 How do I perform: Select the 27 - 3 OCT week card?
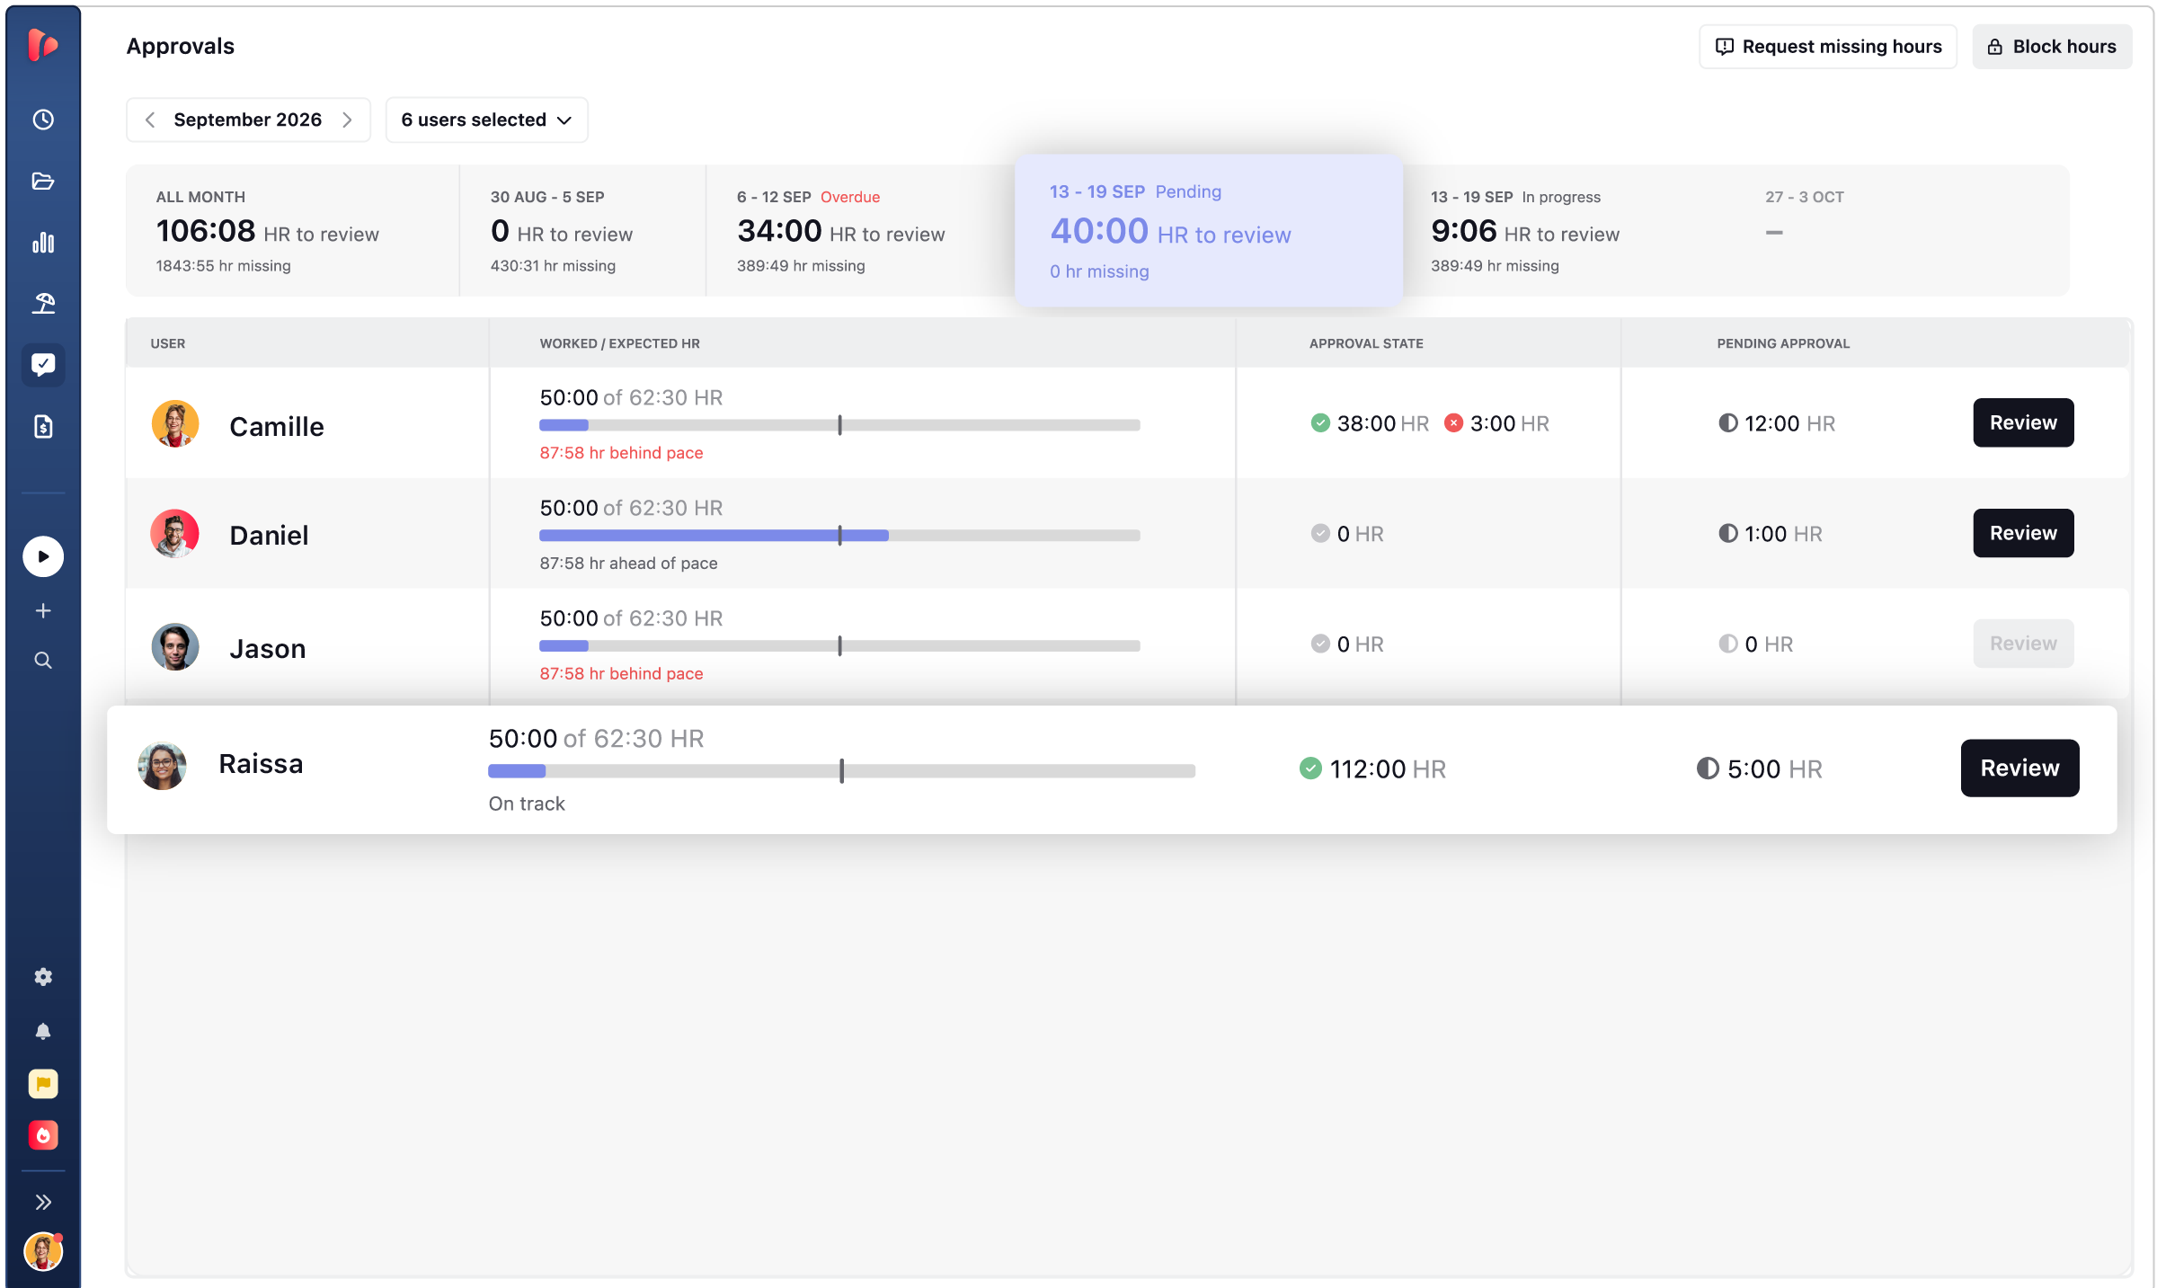1902,230
